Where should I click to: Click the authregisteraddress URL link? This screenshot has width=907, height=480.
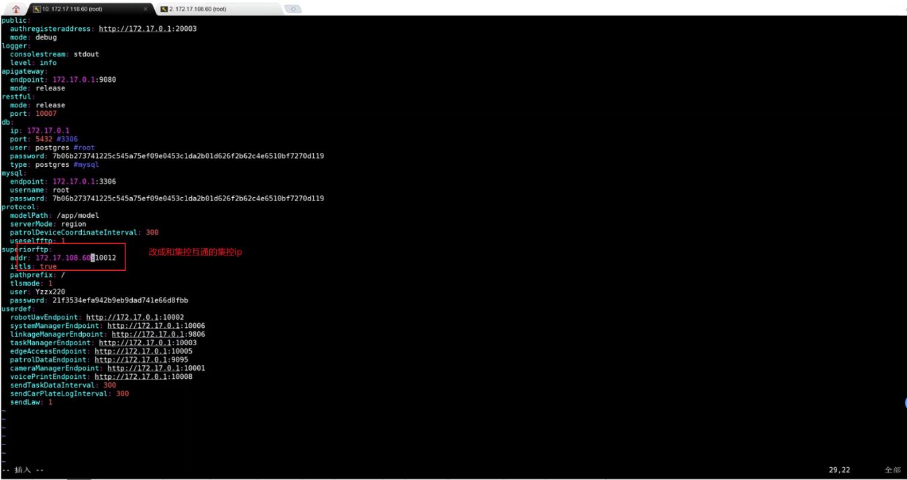(148, 29)
